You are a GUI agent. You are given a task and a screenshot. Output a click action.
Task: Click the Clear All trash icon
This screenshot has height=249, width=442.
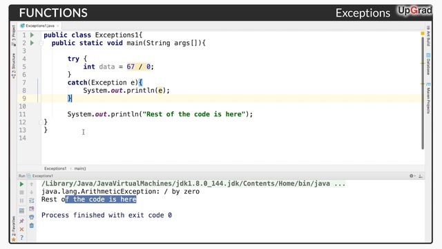tap(32, 225)
